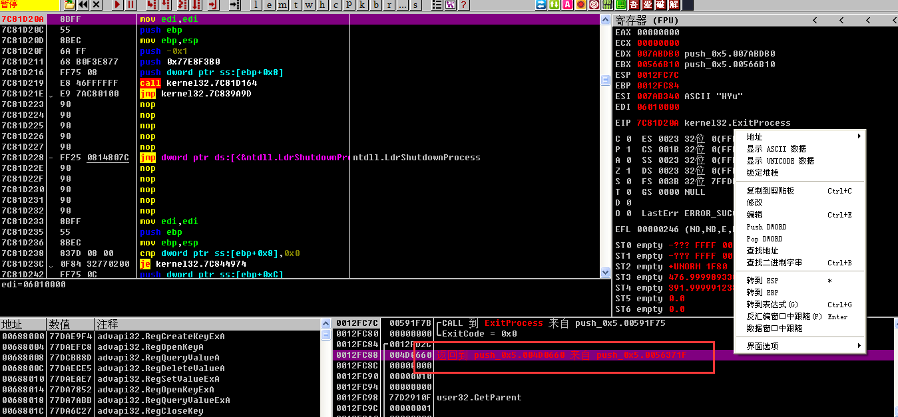Open the red question mark Help icon
The width and height of the screenshot is (898, 417).
(x=463, y=5)
